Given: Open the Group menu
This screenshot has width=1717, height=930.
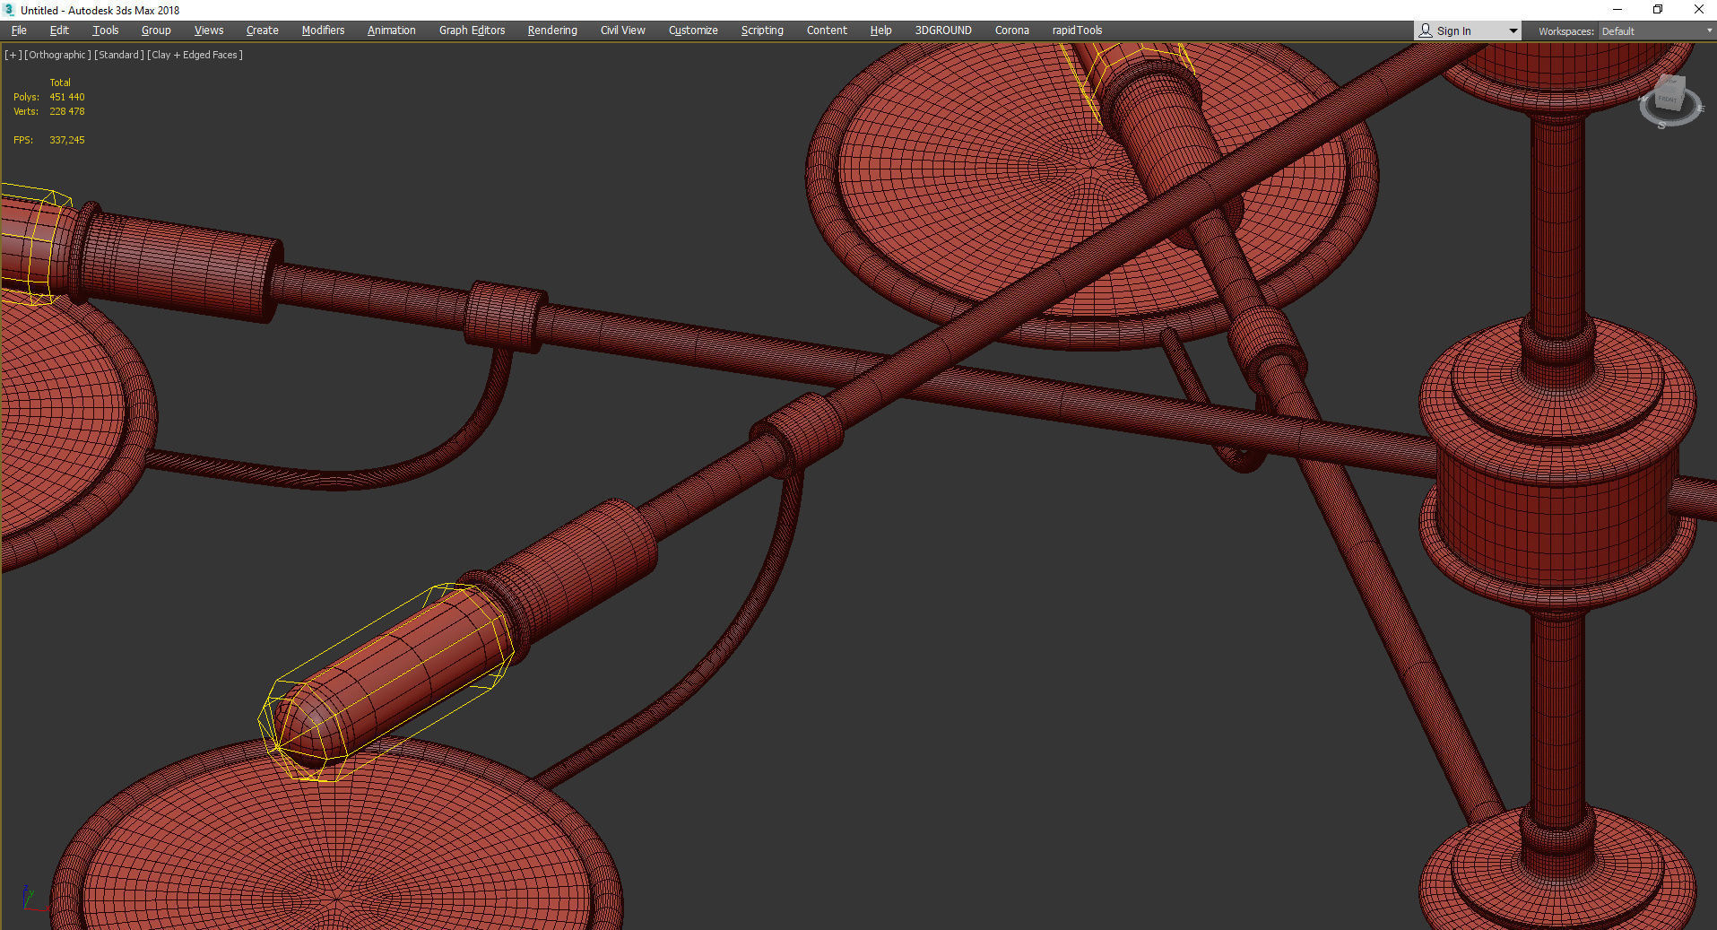Looking at the screenshot, I should point(156,30).
